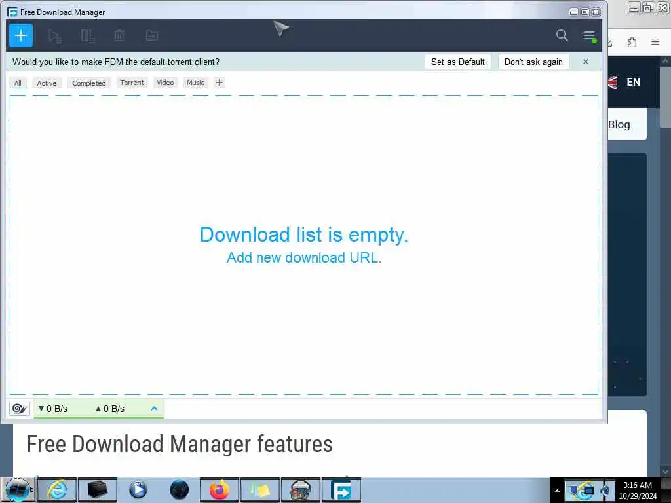Image resolution: width=671 pixels, height=503 pixels.
Task: Expand the speed panel chevron
Action: coord(155,409)
